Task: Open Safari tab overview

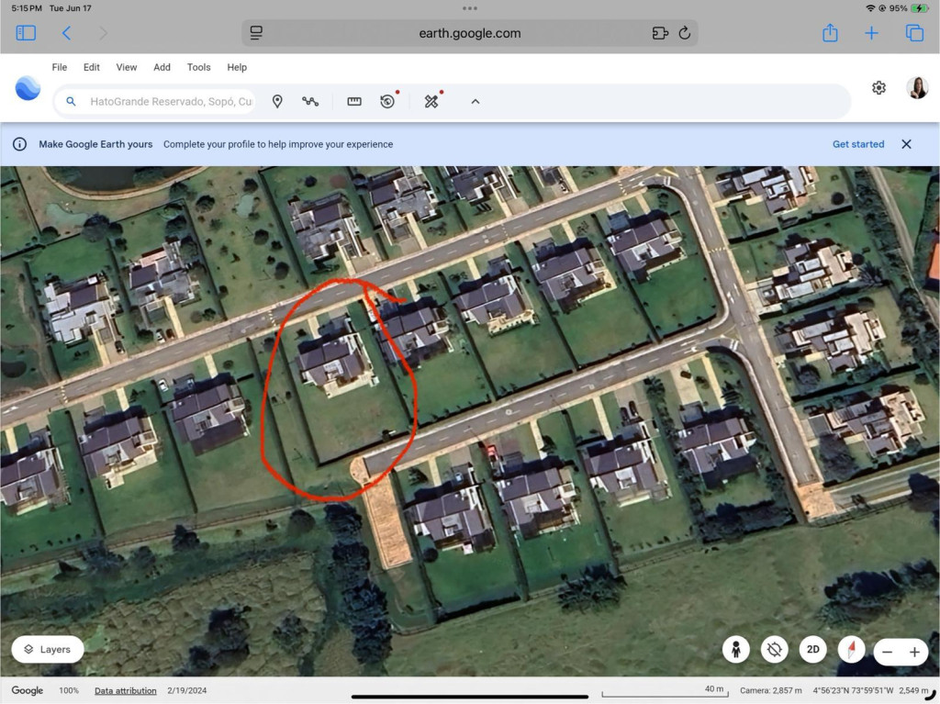Action: pyautogui.click(x=914, y=33)
